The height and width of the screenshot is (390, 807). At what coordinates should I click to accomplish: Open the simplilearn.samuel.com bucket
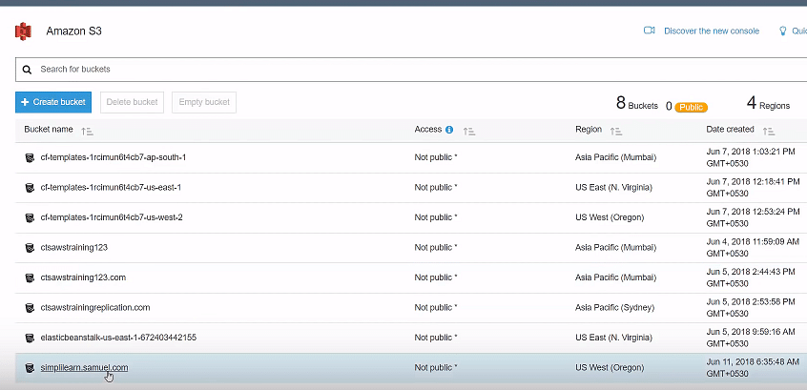[84, 367]
